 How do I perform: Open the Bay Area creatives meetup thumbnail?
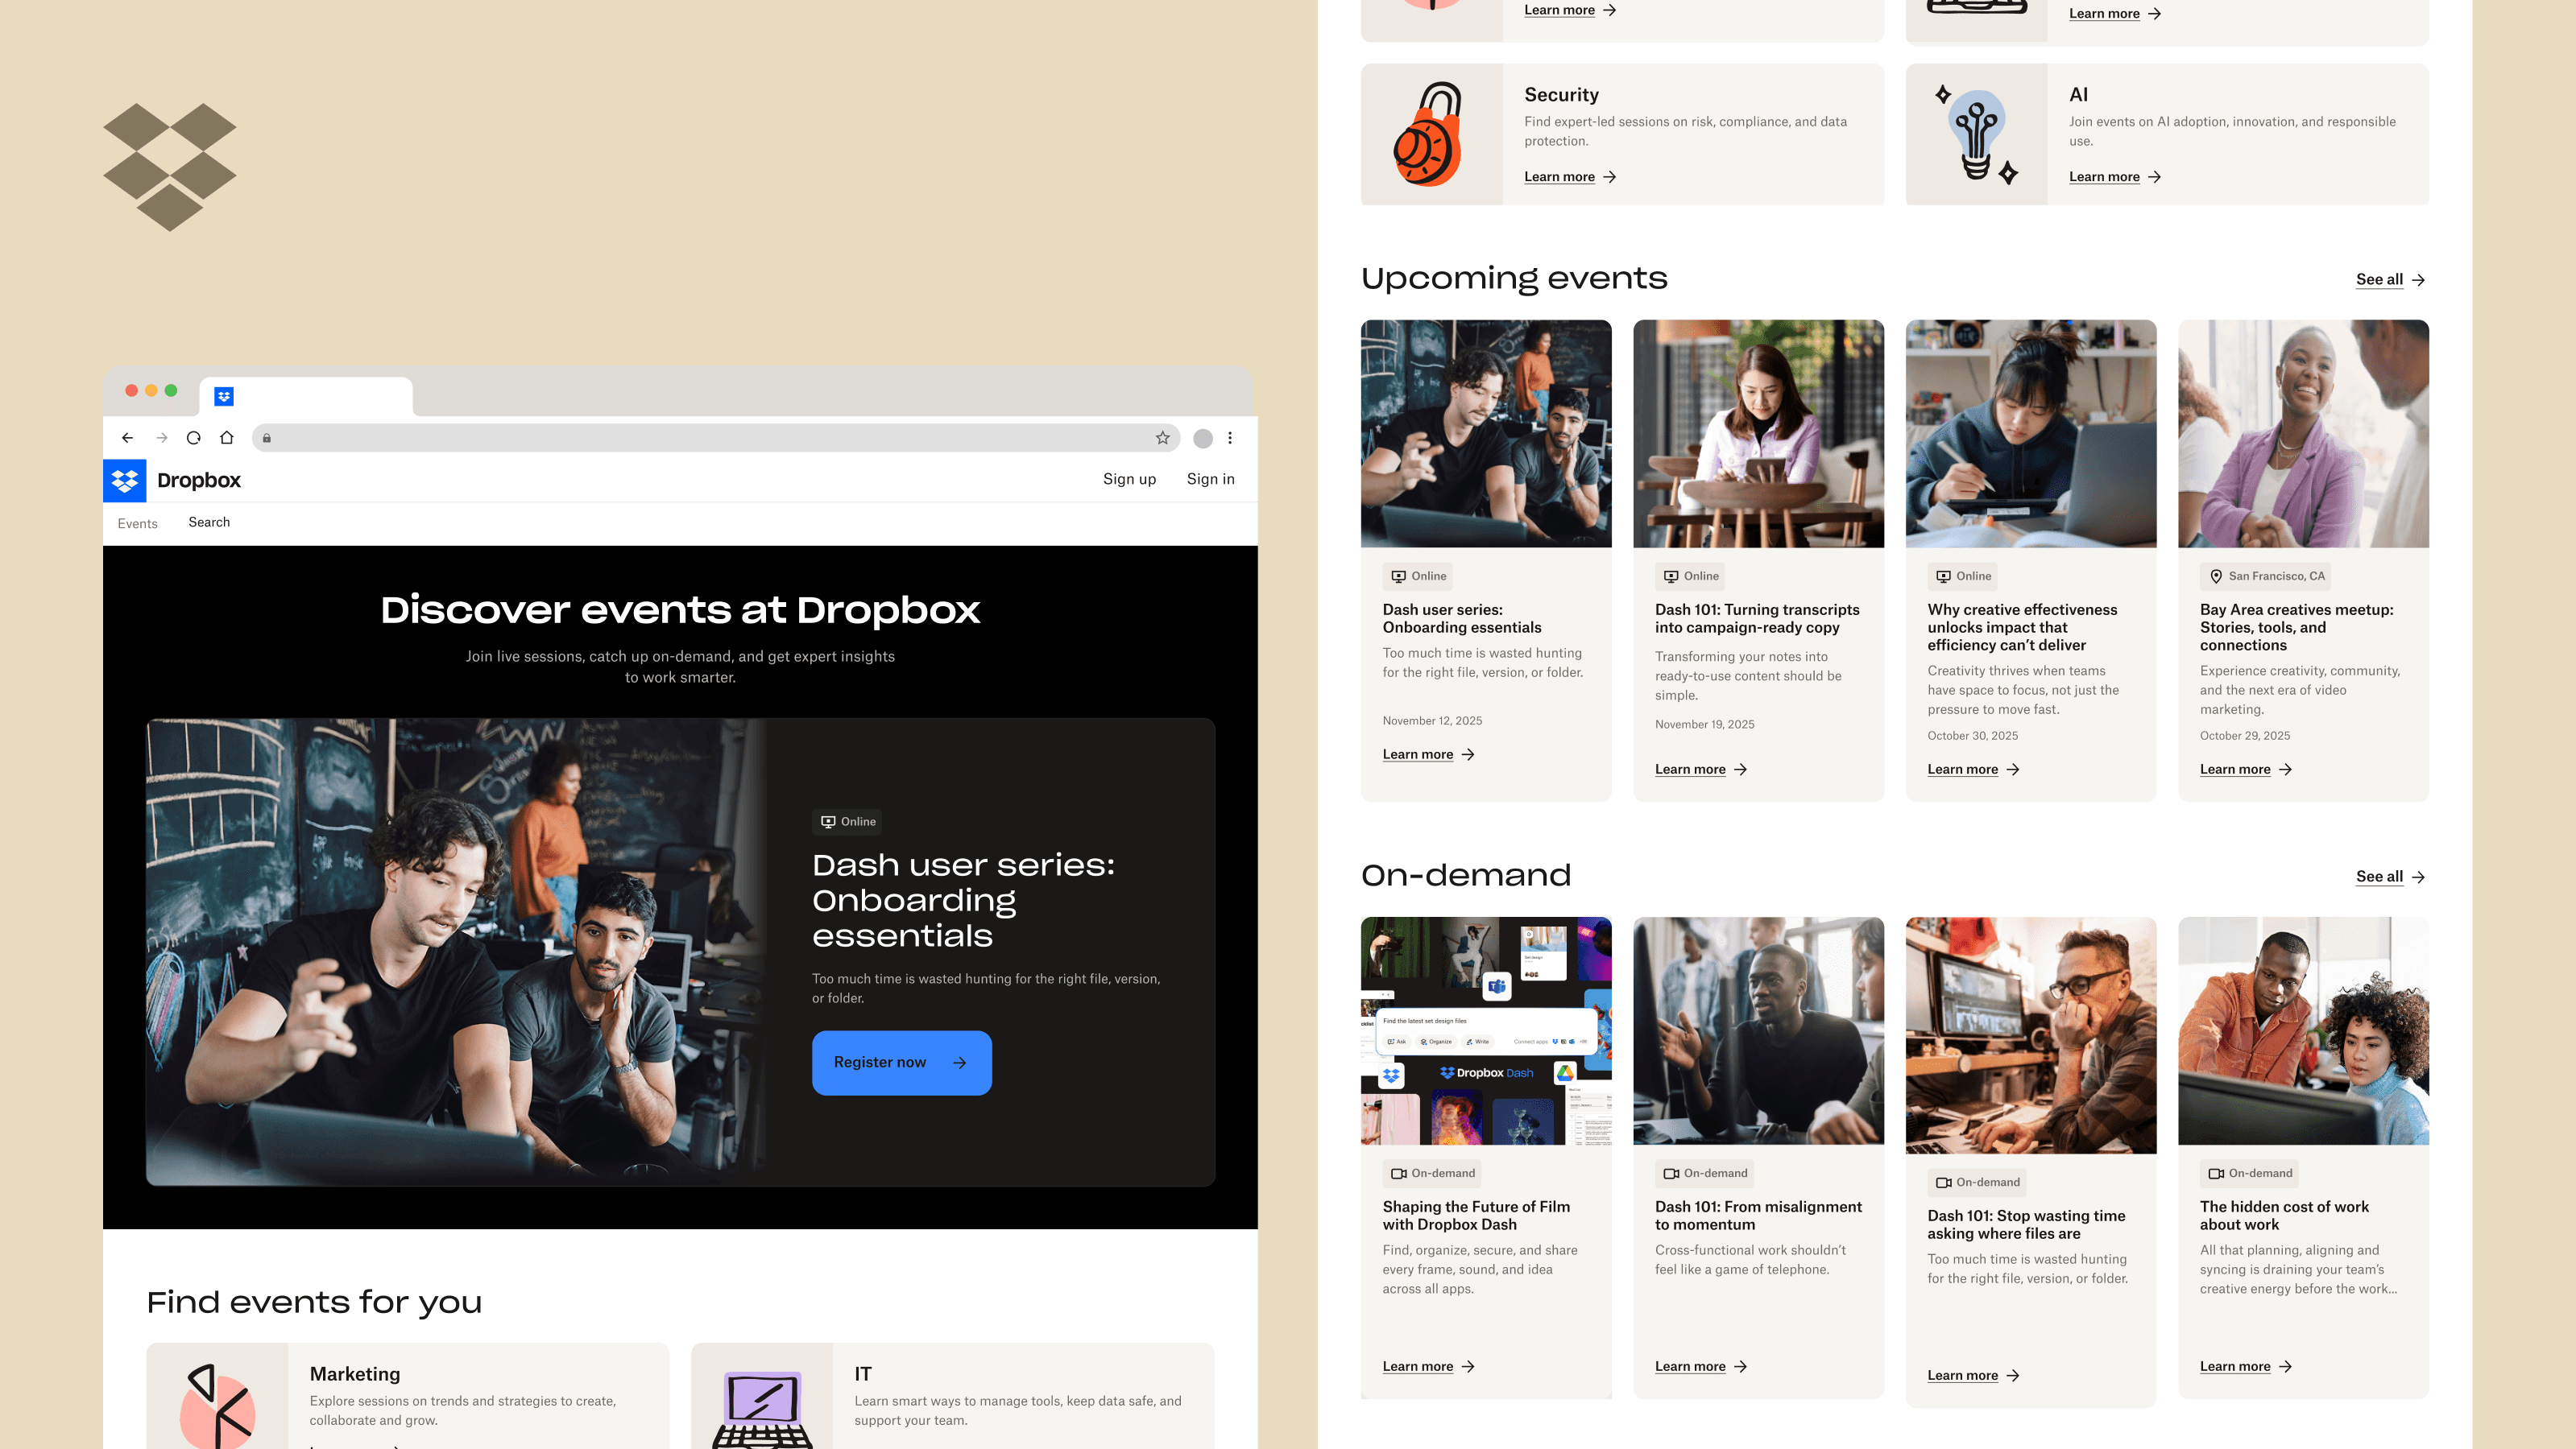tap(2302, 434)
